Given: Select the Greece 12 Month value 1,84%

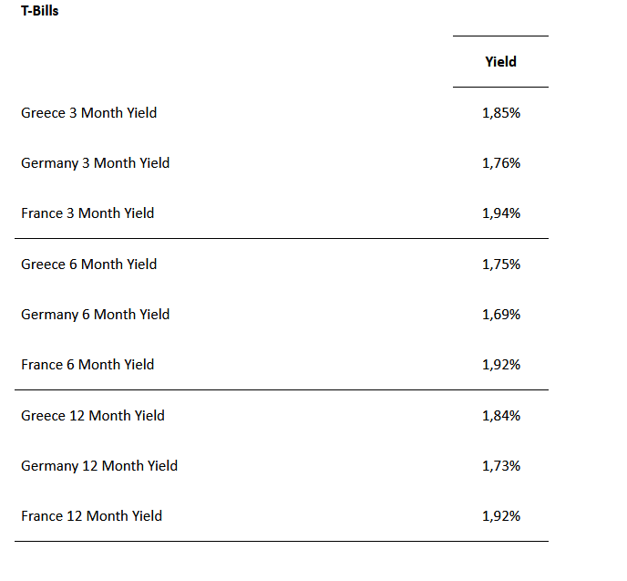Looking at the screenshot, I should [x=500, y=416].
